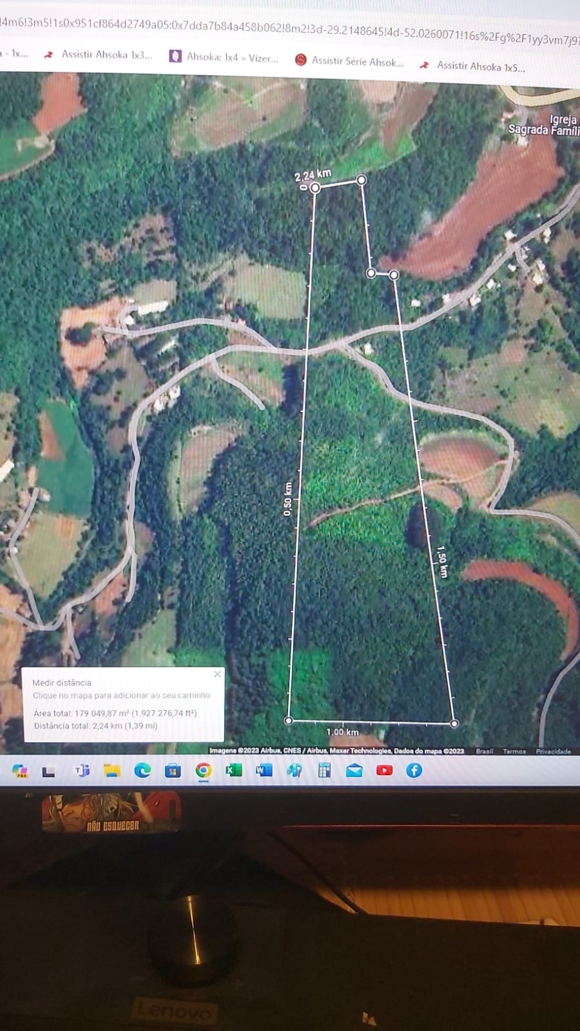Click the measurement start point labeled 2,24 km
This screenshot has width=580, height=1031.
[314, 188]
